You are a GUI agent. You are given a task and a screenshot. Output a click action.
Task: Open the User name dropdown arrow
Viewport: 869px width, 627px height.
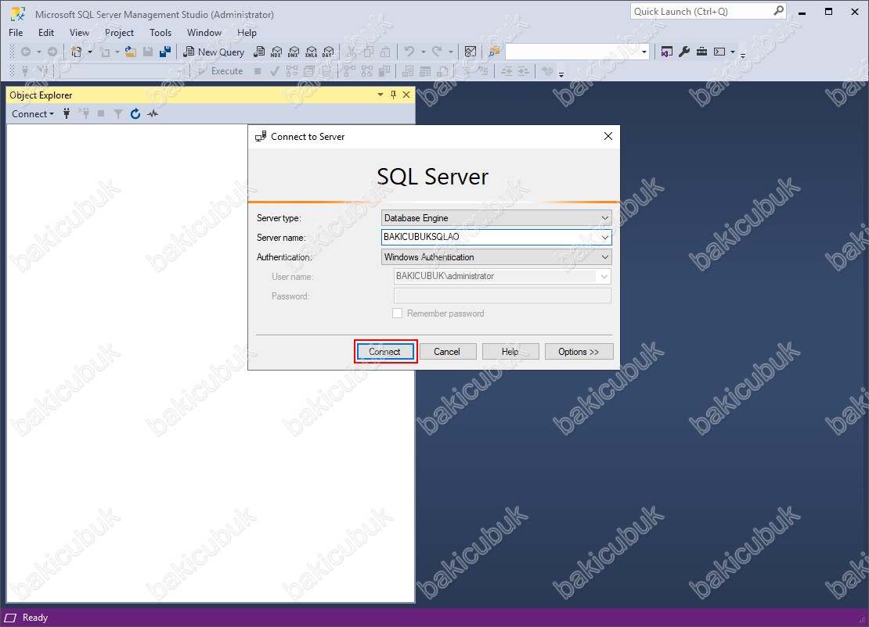pos(604,276)
